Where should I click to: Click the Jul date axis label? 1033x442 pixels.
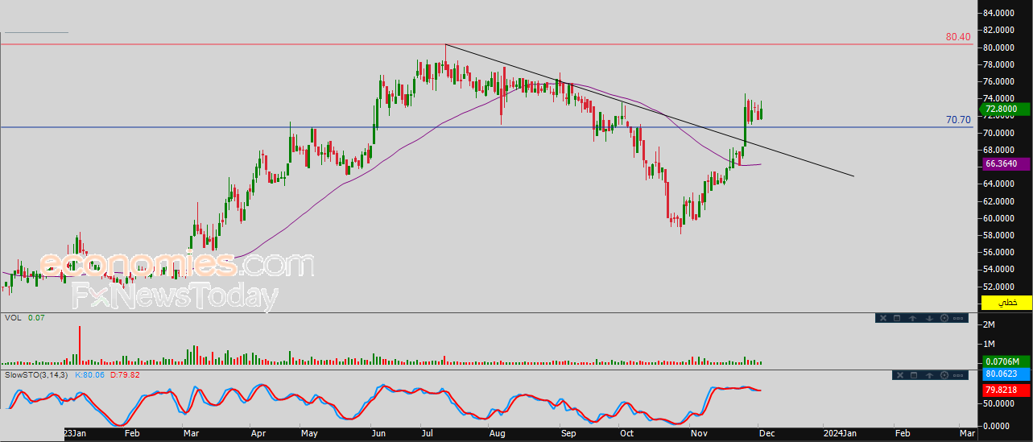[x=426, y=433]
